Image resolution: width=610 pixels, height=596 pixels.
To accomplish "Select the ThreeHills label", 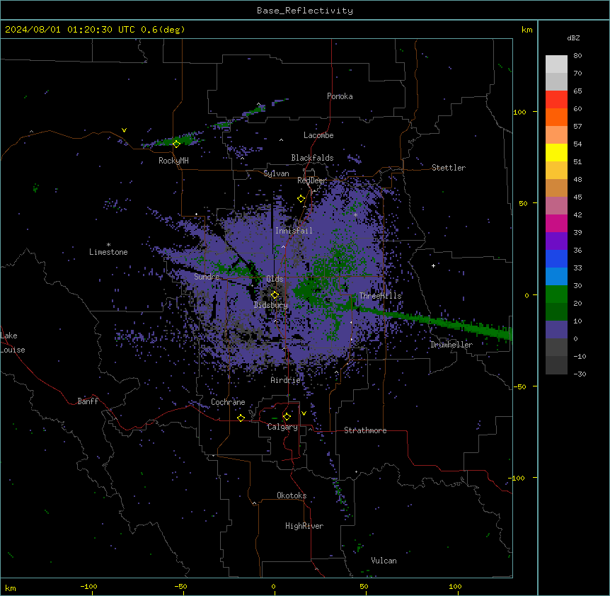I will point(380,296).
